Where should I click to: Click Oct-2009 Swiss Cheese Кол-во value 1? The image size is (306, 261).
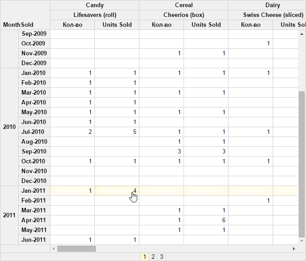251,43
